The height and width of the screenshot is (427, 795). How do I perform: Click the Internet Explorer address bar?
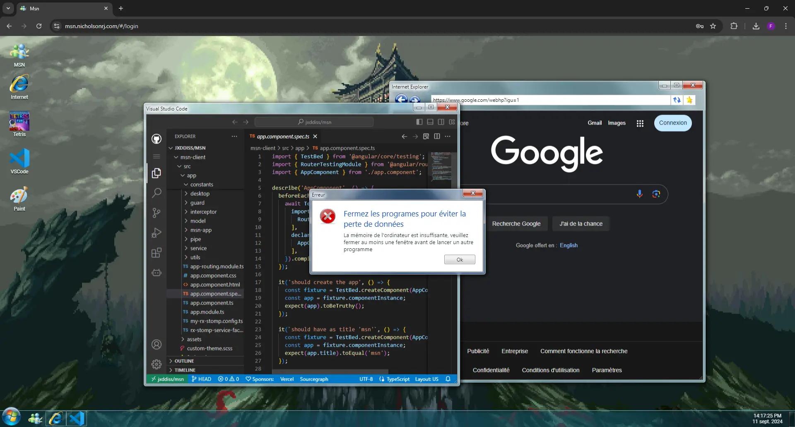(550, 100)
